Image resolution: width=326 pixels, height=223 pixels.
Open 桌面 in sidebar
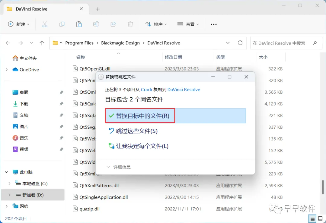21,93
